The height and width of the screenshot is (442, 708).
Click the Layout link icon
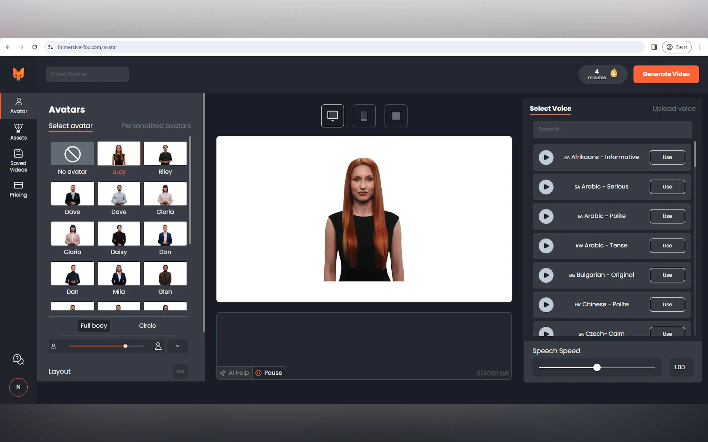point(180,371)
